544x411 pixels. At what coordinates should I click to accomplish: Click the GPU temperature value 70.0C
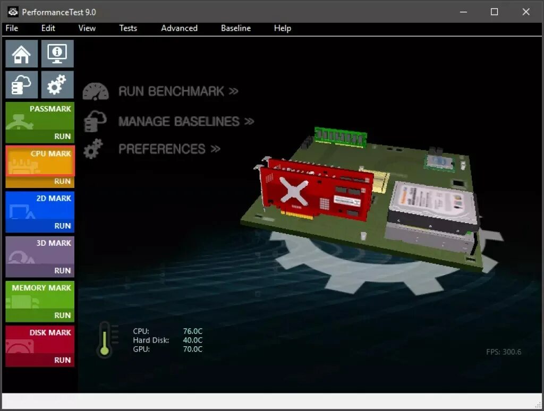pos(192,349)
